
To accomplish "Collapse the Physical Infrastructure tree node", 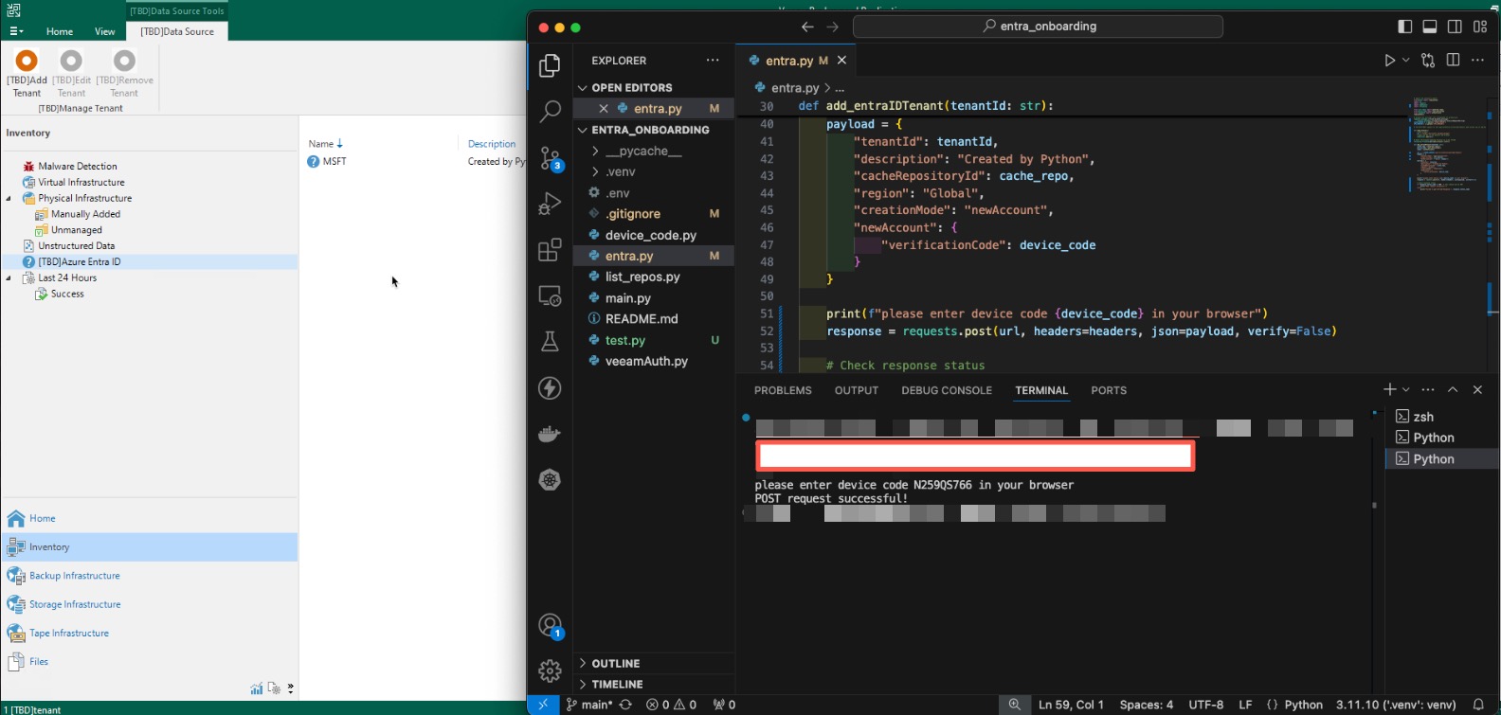I will click(9, 199).
